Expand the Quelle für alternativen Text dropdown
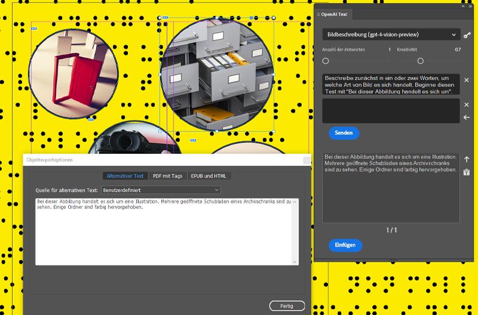The image size is (478, 315). point(160,190)
